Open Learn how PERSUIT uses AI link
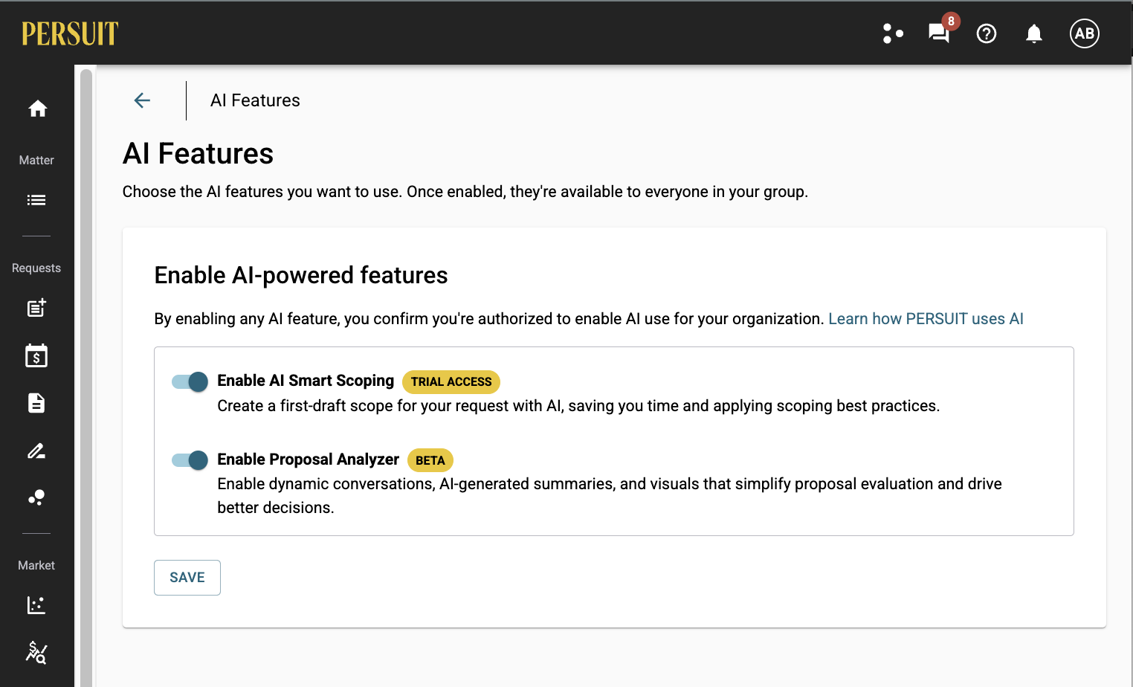Image resolution: width=1133 pixels, height=687 pixels. pyautogui.click(x=926, y=319)
